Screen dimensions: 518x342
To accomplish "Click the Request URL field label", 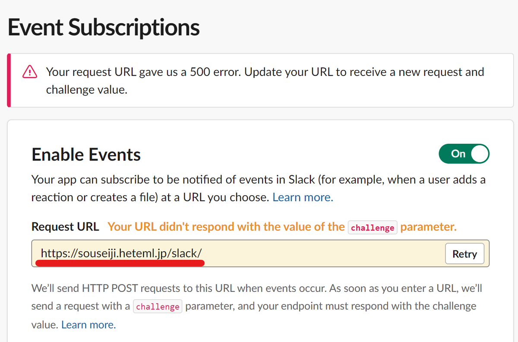I will click(65, 227).
